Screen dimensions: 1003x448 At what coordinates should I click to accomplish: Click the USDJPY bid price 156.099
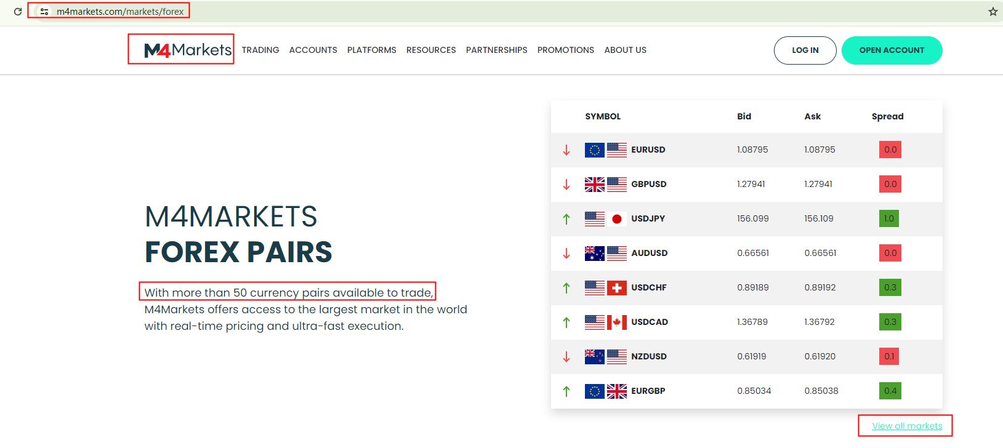[x=753, y=218]
